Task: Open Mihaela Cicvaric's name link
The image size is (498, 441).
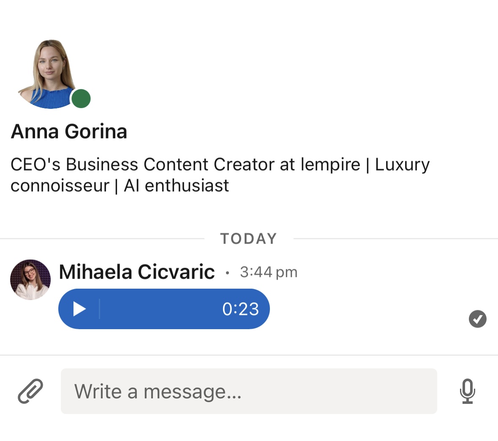Action: pyautogui.click(x=136, y=272)
